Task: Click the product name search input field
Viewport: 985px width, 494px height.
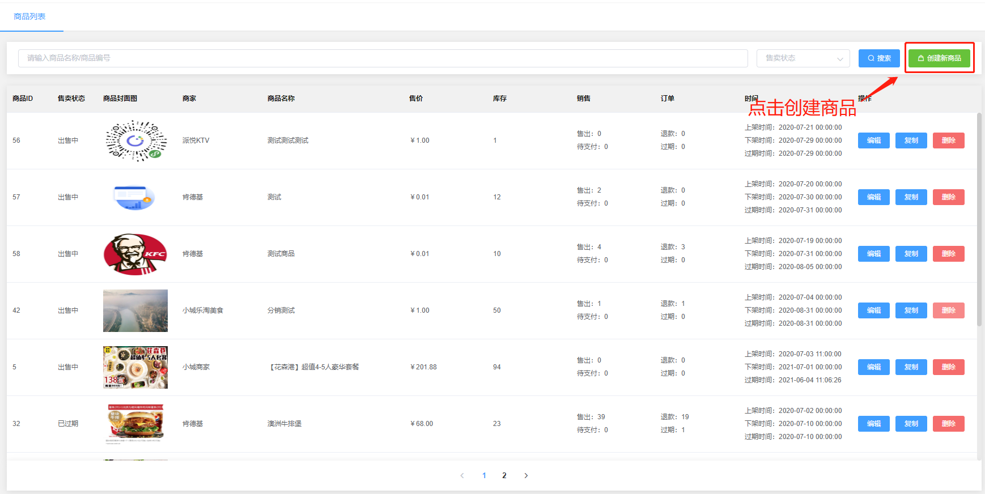Action: coord(383,58)
